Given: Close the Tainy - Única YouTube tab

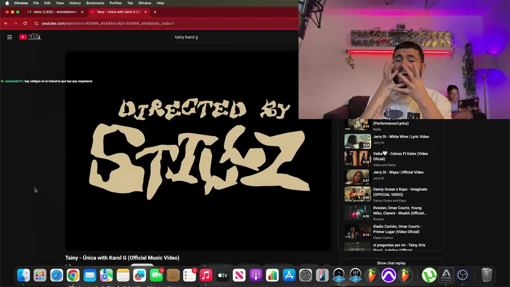Looking at the screenshot, I should pos(145,12).
